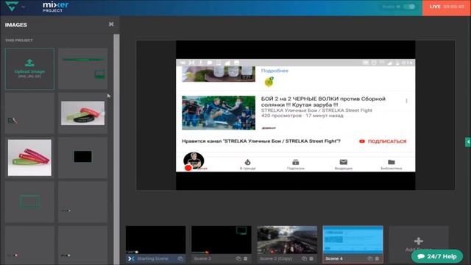Expand the right side panel arrow
The image size is (471, 265).
click(x=468, y=142)
